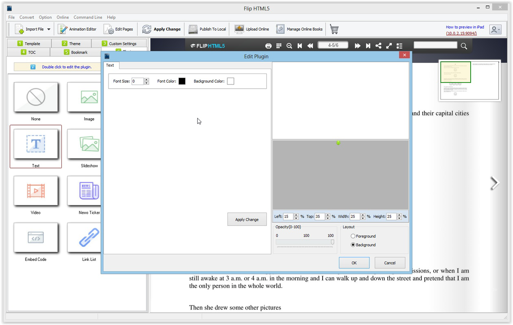
Task: Click the search magnifier icon
Action: (x=464, y=46)
